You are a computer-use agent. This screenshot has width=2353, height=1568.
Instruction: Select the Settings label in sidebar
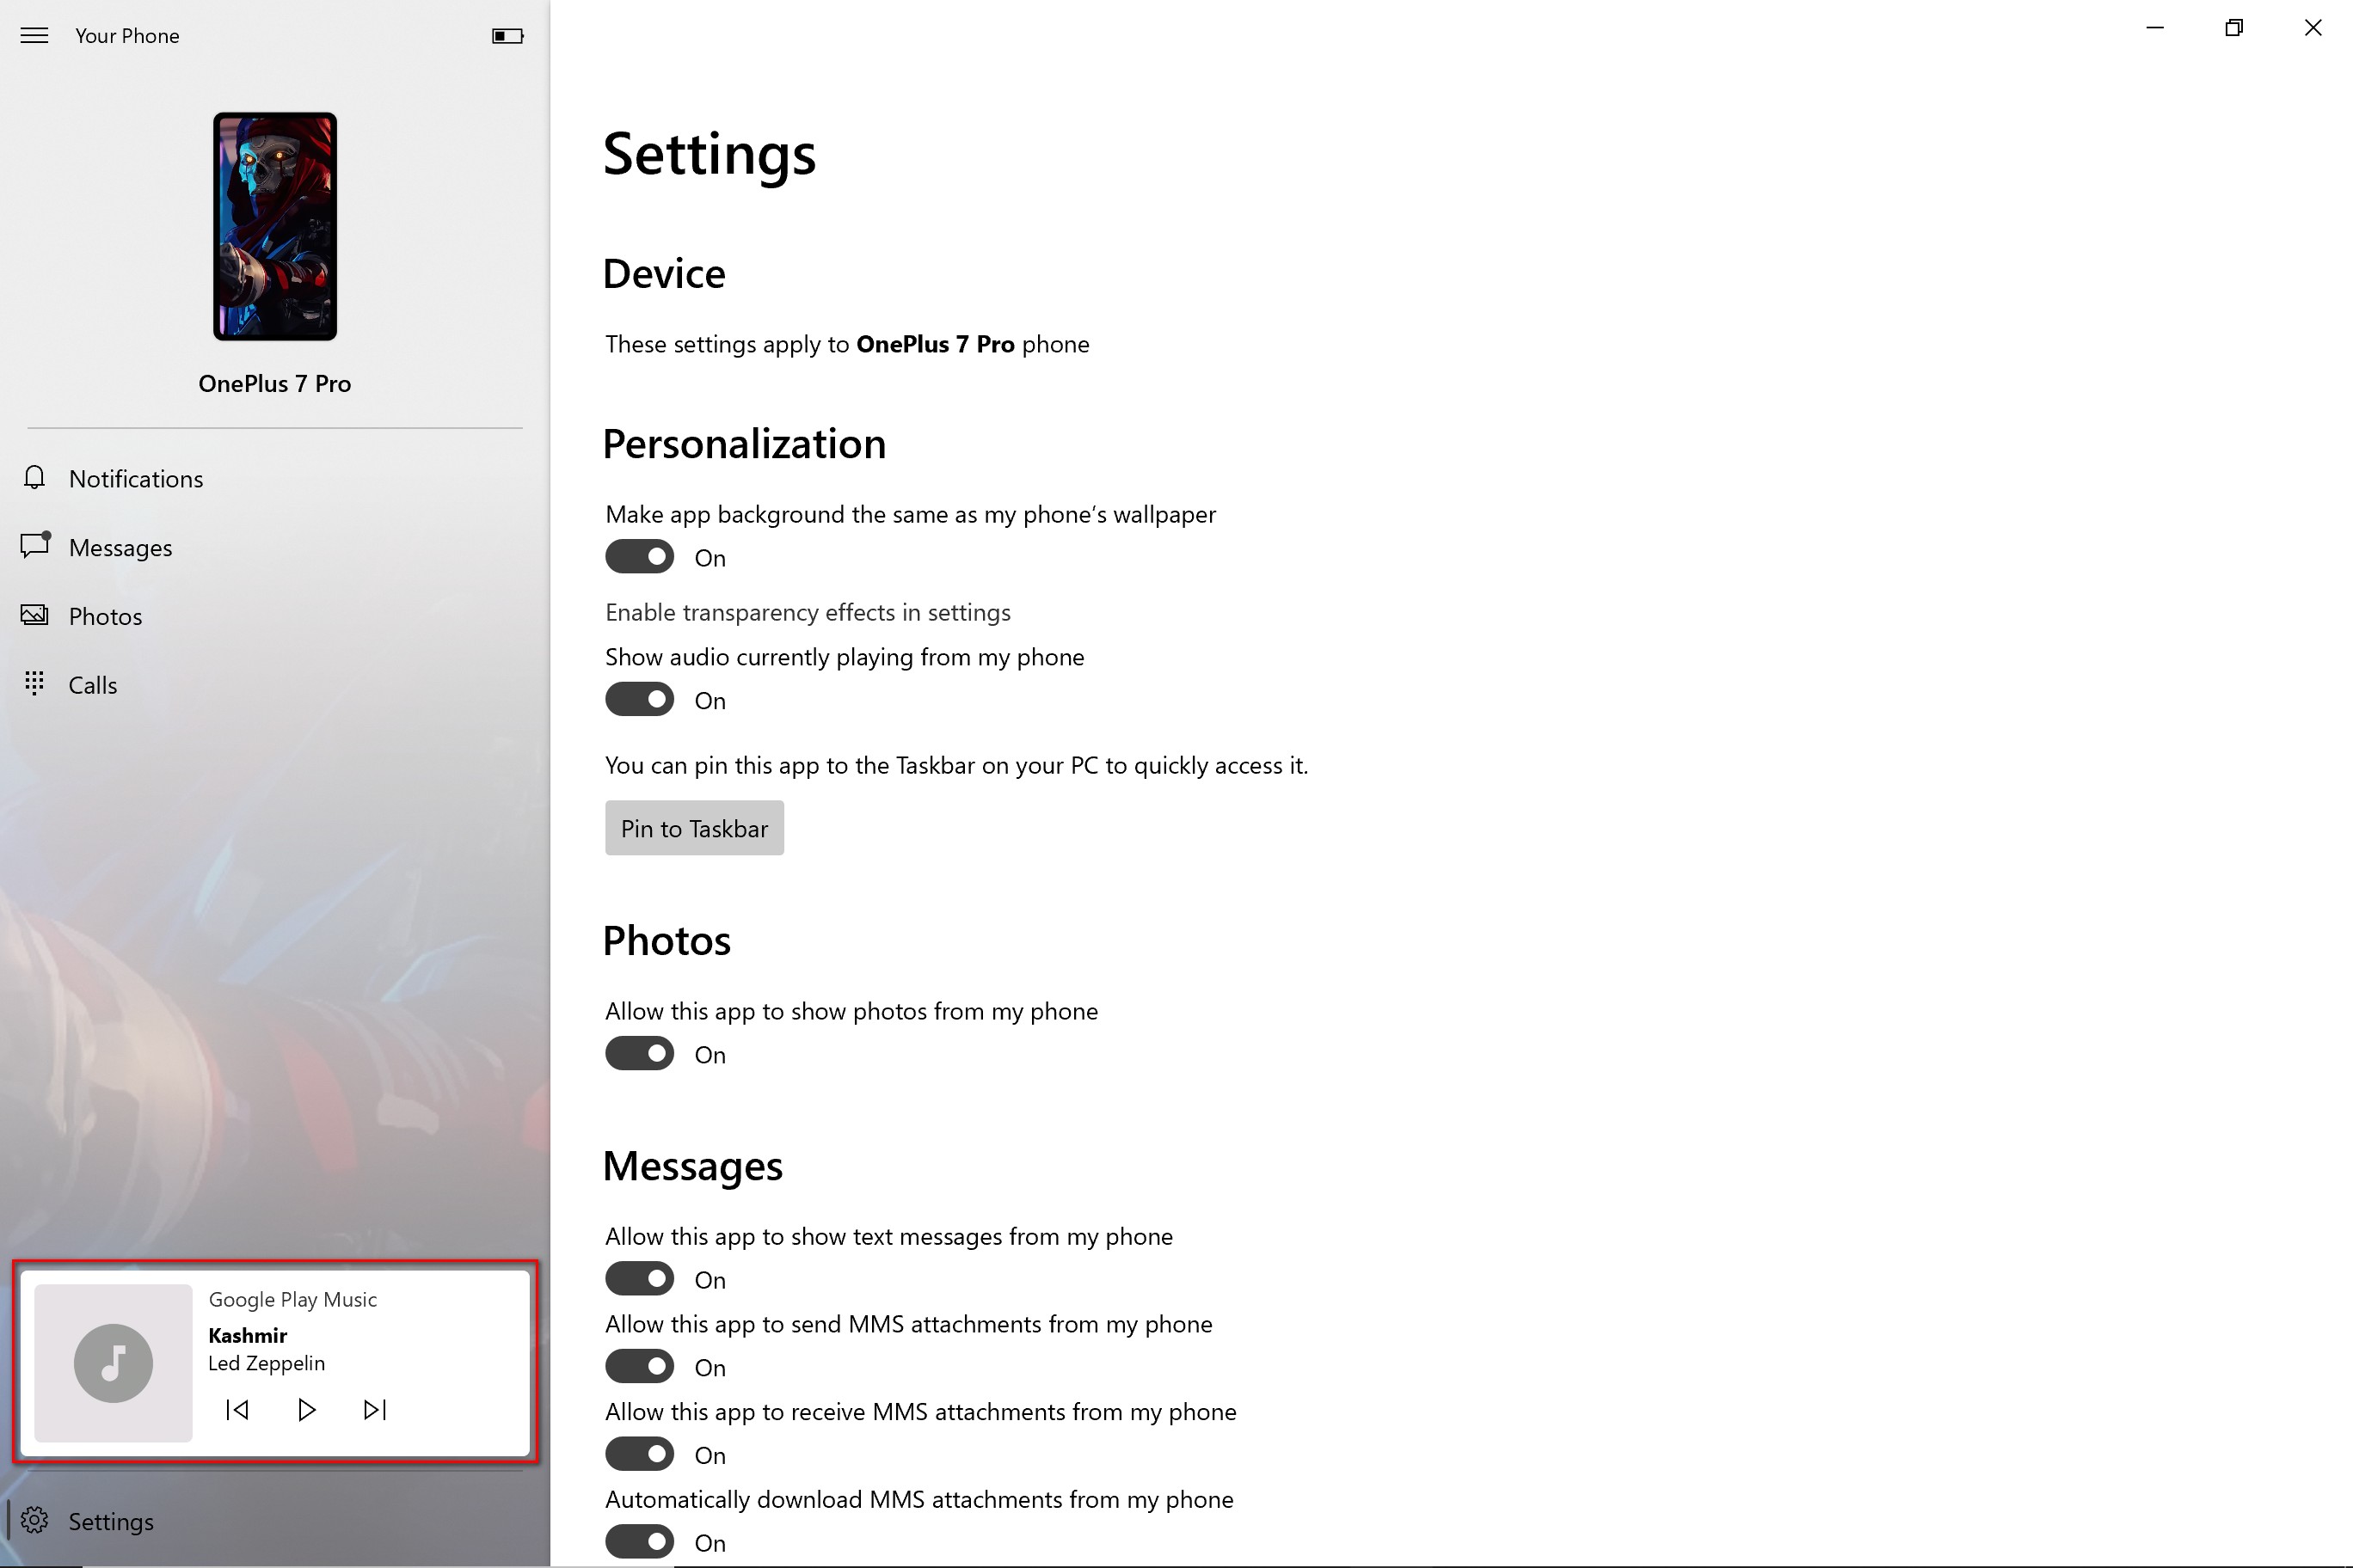tap(111, 1522)
